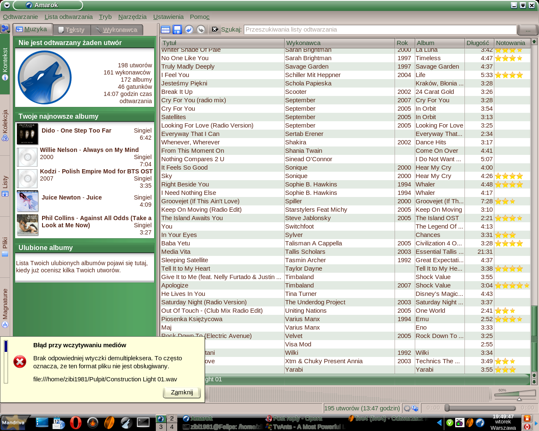Close the media loading error popup with Zamknij
Viewport: 539px width, 431px height.
[x=182, y=392]
